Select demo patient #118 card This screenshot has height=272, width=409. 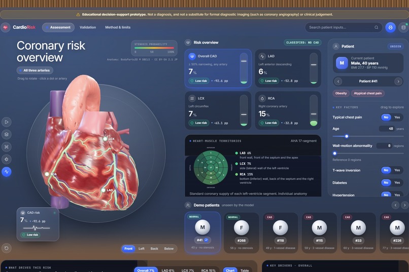[x=281, y=232]
